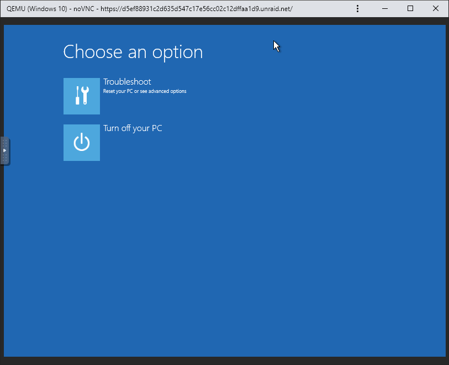
Task: Minimize the noVNC window
Action: 385,9
